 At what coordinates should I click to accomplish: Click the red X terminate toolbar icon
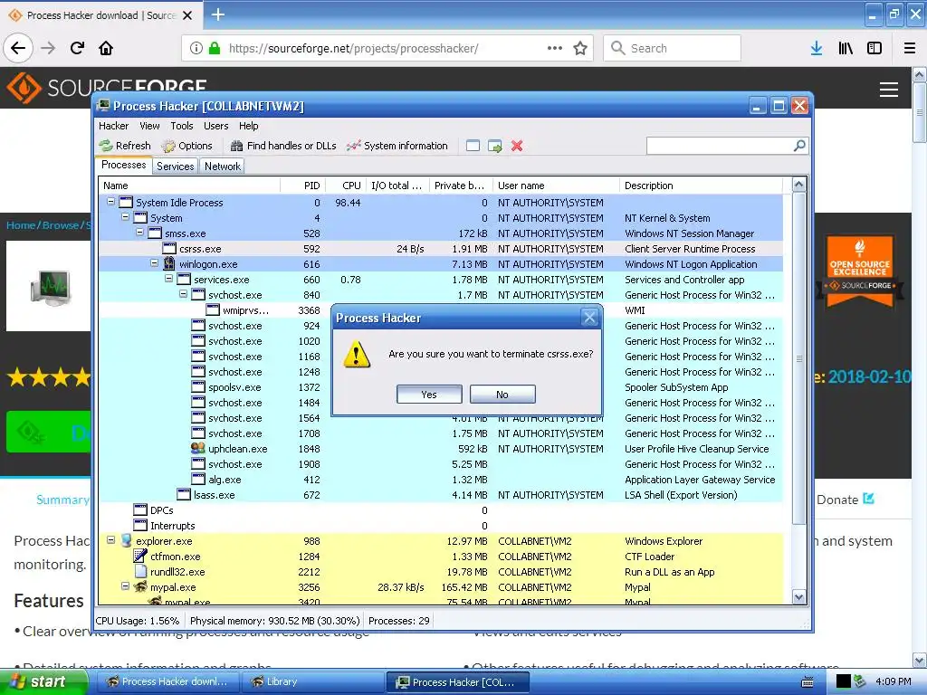[x=517, y=146]
